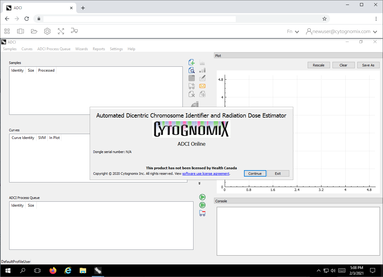Image resolution: width=383 pixels, height=277 pixels.
Task: Click the sidebar panels icon
Action: click(21, 31)
